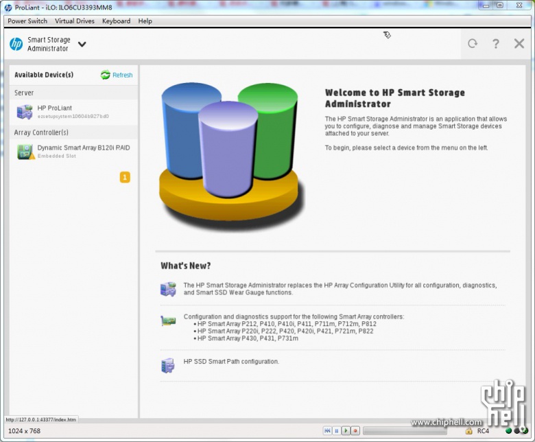
Task: Click the HP logo icon beside Smart Storage Administrator
Action: pyautogui.click(x=16, y=44)
